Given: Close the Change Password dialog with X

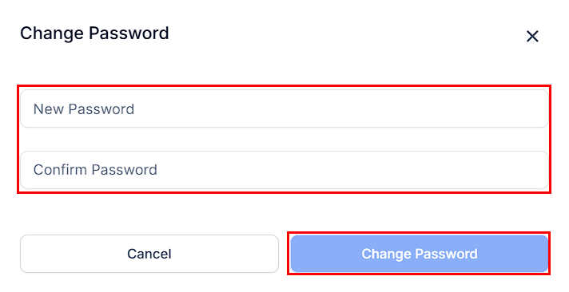Looking at the screenshot, I should click(x=532, y=36).
